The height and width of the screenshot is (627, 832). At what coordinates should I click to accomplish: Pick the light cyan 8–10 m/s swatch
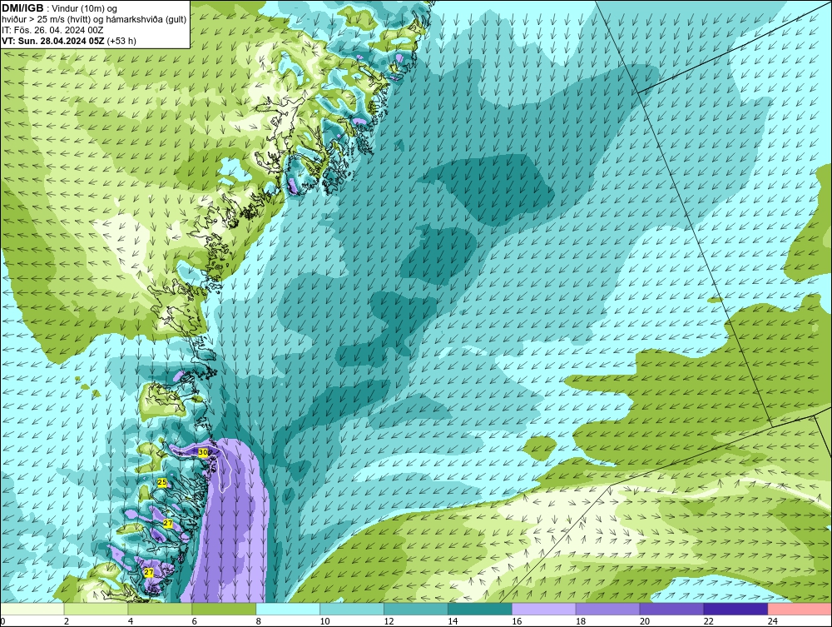[x=288, y=609]
